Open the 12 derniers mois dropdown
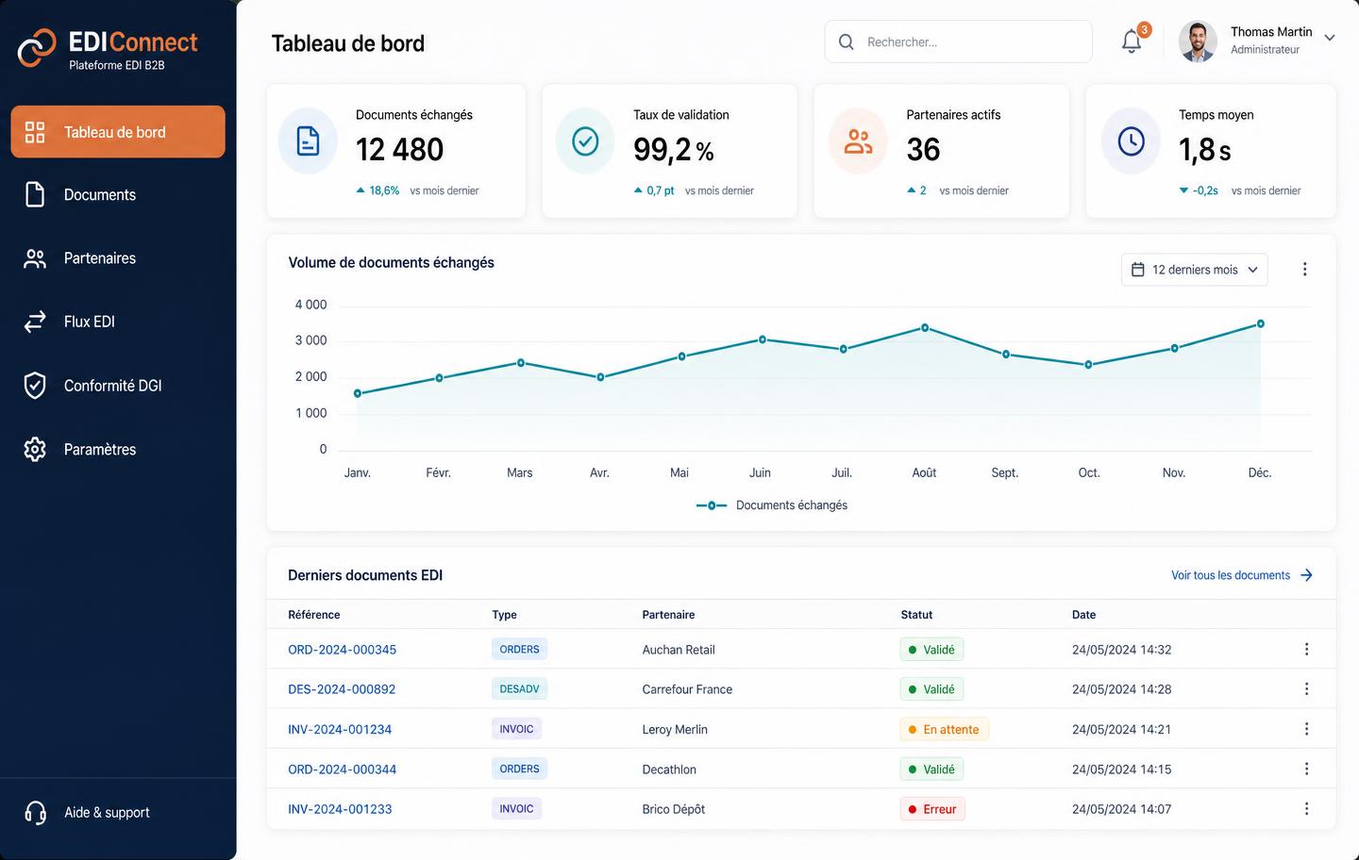This screenshot has width=1359, height=860. (x=1194, y=270)
